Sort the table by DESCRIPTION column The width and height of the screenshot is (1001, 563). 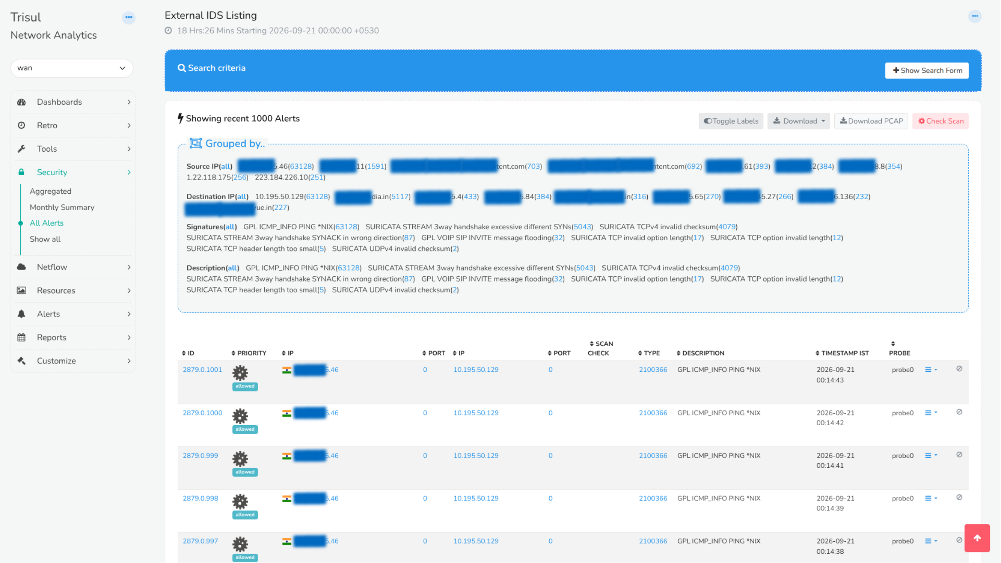(x=700, y=353)
